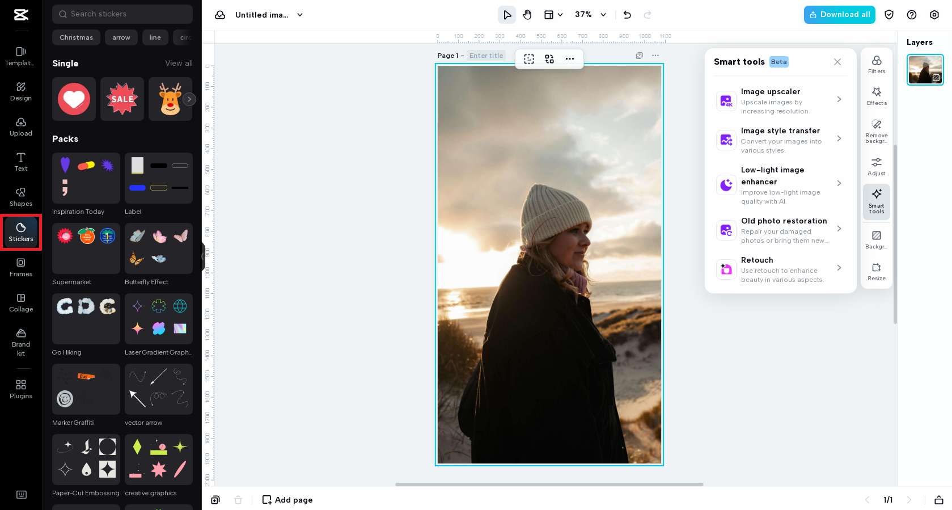The height and width of the screenshot is (510, 952).
Task: Open the Effects panel icon
Action: click(x=876, y=96)
